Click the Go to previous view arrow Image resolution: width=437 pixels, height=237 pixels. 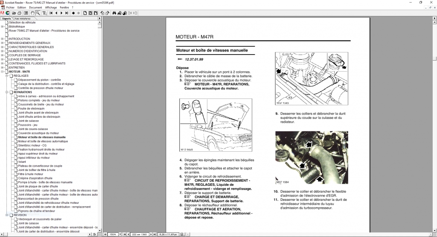pyautogui.click(x=73, y=13)
